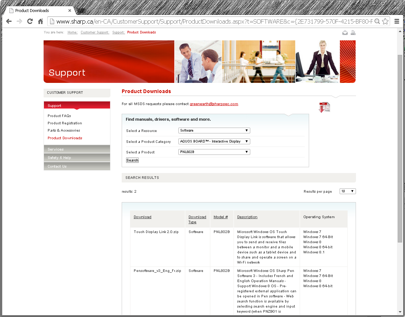The image size is (405, 317).
Task: Download Adobe PDF reader icon
Action: [x=324, y=107]
